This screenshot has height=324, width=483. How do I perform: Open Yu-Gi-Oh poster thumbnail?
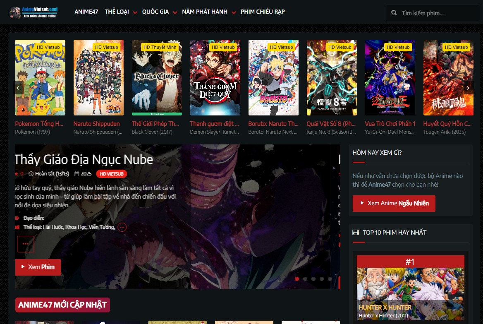[x=390, y=78]
